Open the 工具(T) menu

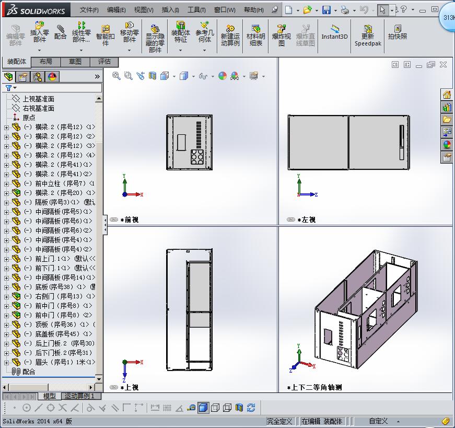coord(196,10)
